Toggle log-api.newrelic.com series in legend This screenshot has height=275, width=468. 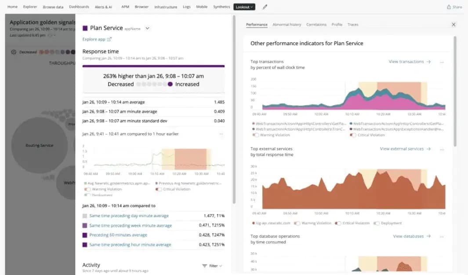[271, 223]
